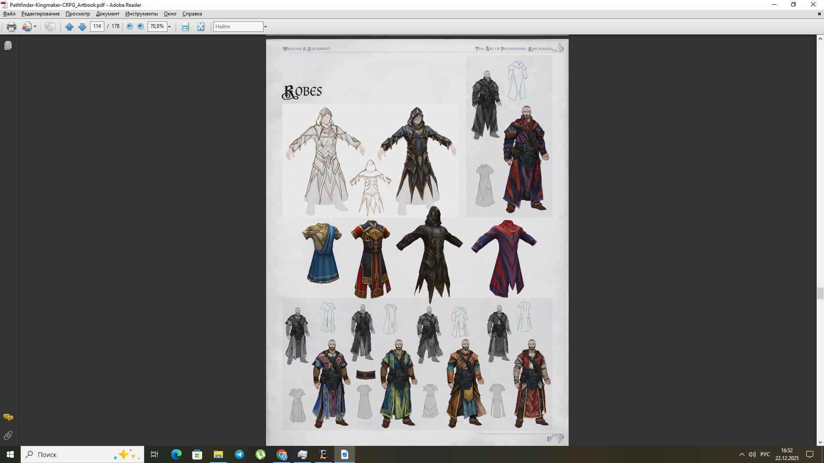The image size is (824, 463).
Task: Go to next page with down arrow
Action: (x=82, y=27)
